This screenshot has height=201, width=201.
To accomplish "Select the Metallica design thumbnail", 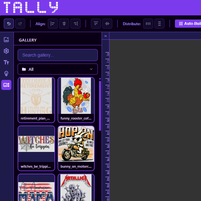I will [76, 187].
